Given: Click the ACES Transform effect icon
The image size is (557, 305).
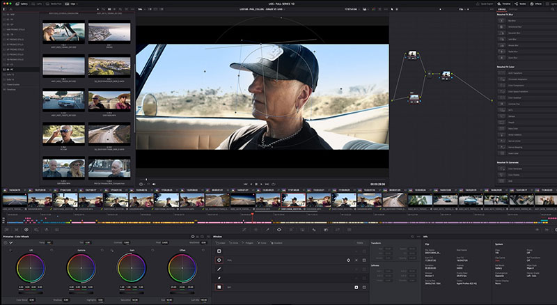Looking at the screenshot, I should pos(501,72).
